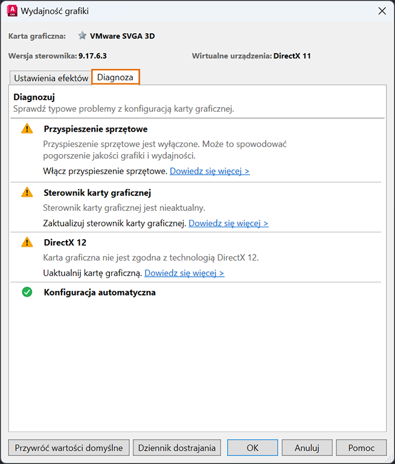
Task: Open help with Pomoc button
Action: tap(361, 448)
